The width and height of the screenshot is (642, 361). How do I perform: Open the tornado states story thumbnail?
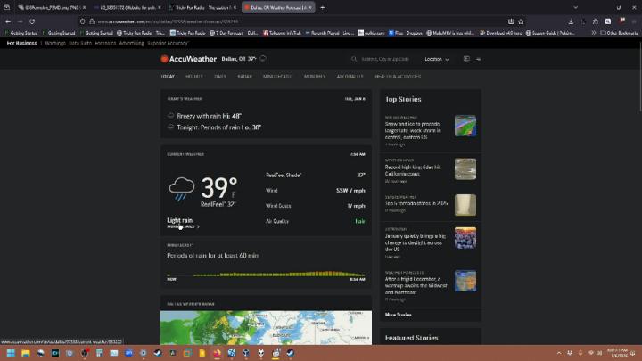pos(465,204)
